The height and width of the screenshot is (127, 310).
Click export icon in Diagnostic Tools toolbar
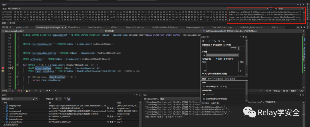[x=209, y=41]
